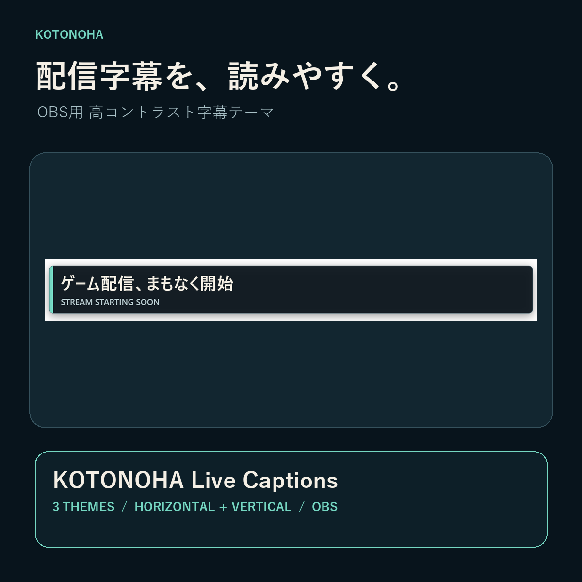Click the 読みやすく。 headline text
The image size is (582, 582).
315,76
